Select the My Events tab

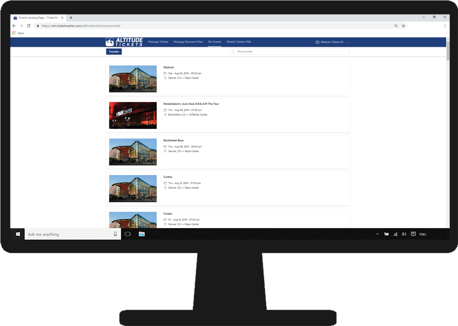pyautogui.click(x=214, y=42)
